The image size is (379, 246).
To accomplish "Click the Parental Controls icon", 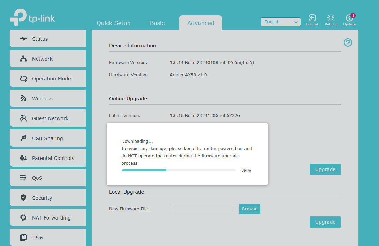I will [x=23, y=158].
